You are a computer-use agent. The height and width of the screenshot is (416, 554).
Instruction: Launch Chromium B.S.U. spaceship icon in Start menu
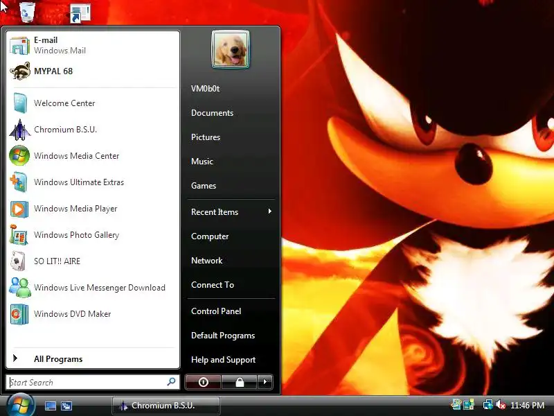click(20, 130)
